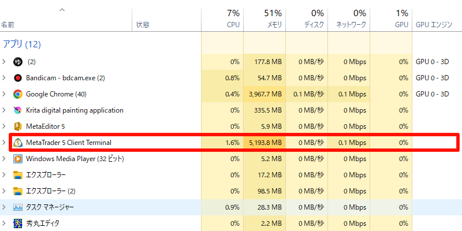Click the タスク マネージャー graph icon

(x=18, y=207)
